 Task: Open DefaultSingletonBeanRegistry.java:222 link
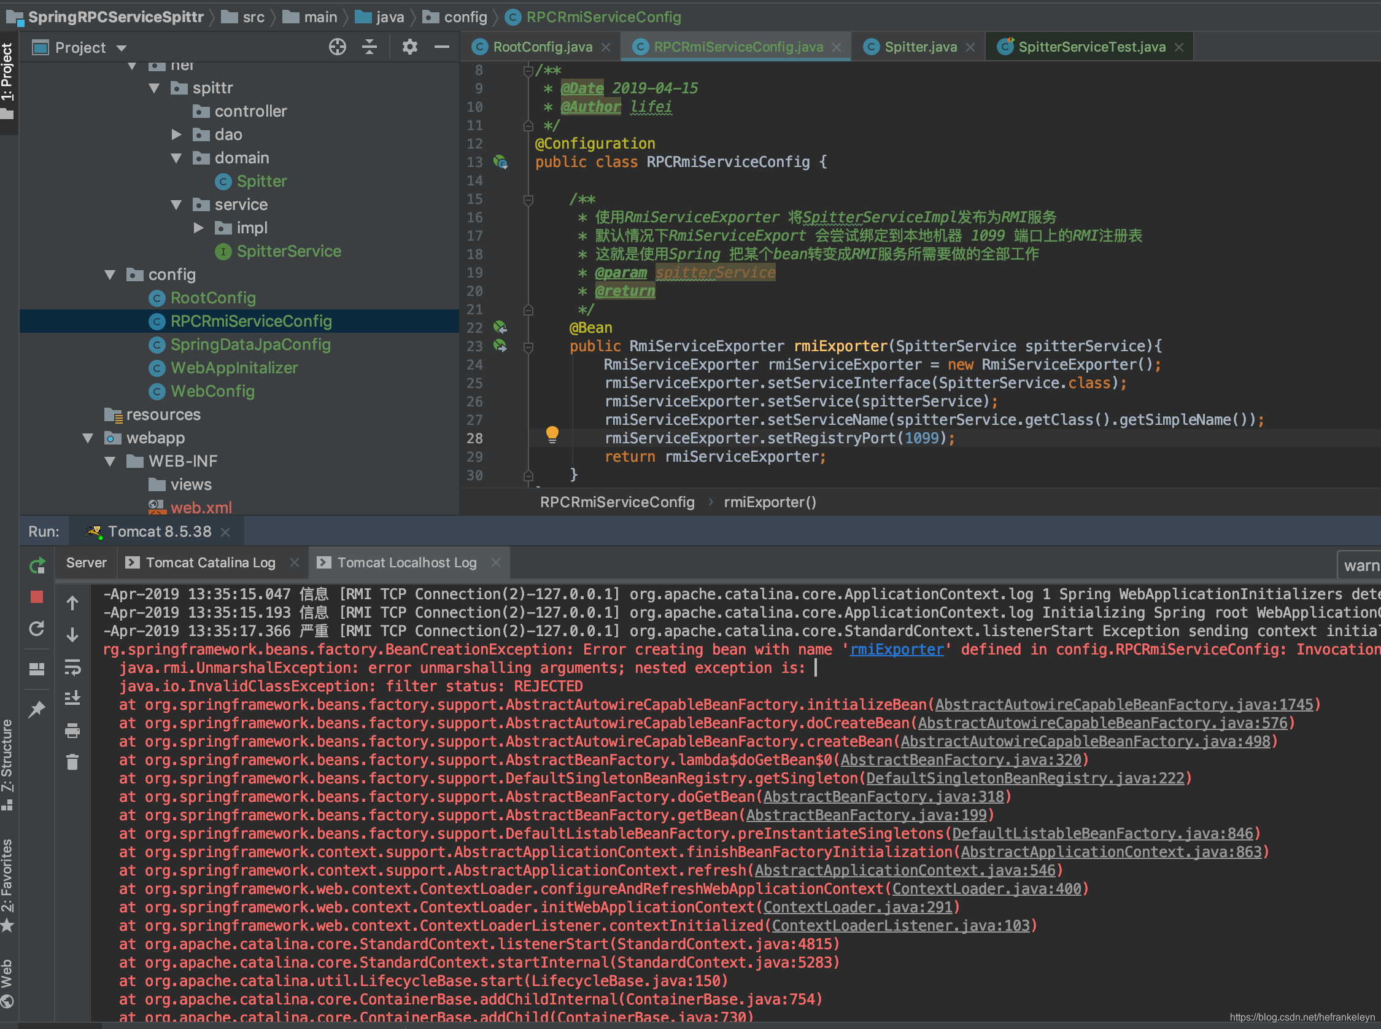1025,779
